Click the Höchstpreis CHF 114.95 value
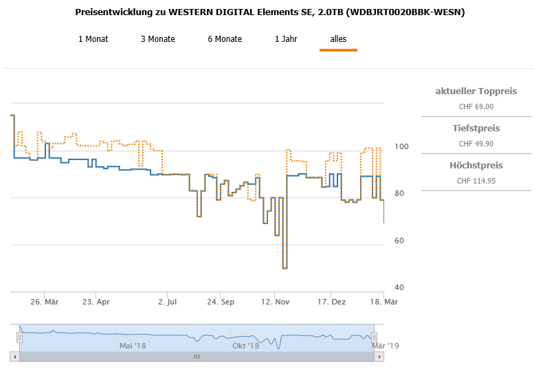Viewport: 534px width, 367px height. [x=476, y=181]
